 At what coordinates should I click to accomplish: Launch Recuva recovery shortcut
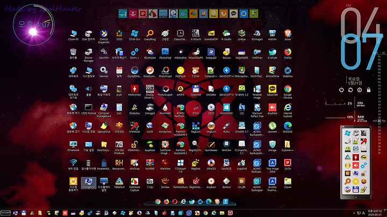coord(226,54)
